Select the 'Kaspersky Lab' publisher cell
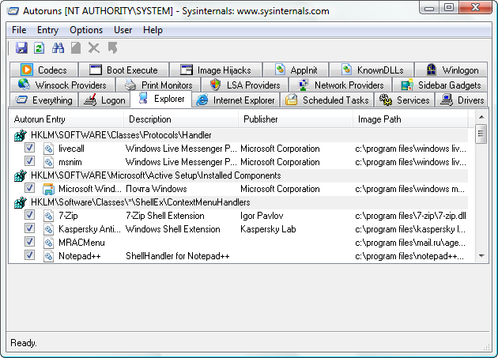 [268, 229]
